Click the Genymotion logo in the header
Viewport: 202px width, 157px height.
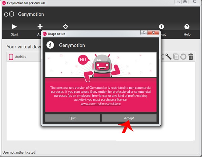[9, 14]
